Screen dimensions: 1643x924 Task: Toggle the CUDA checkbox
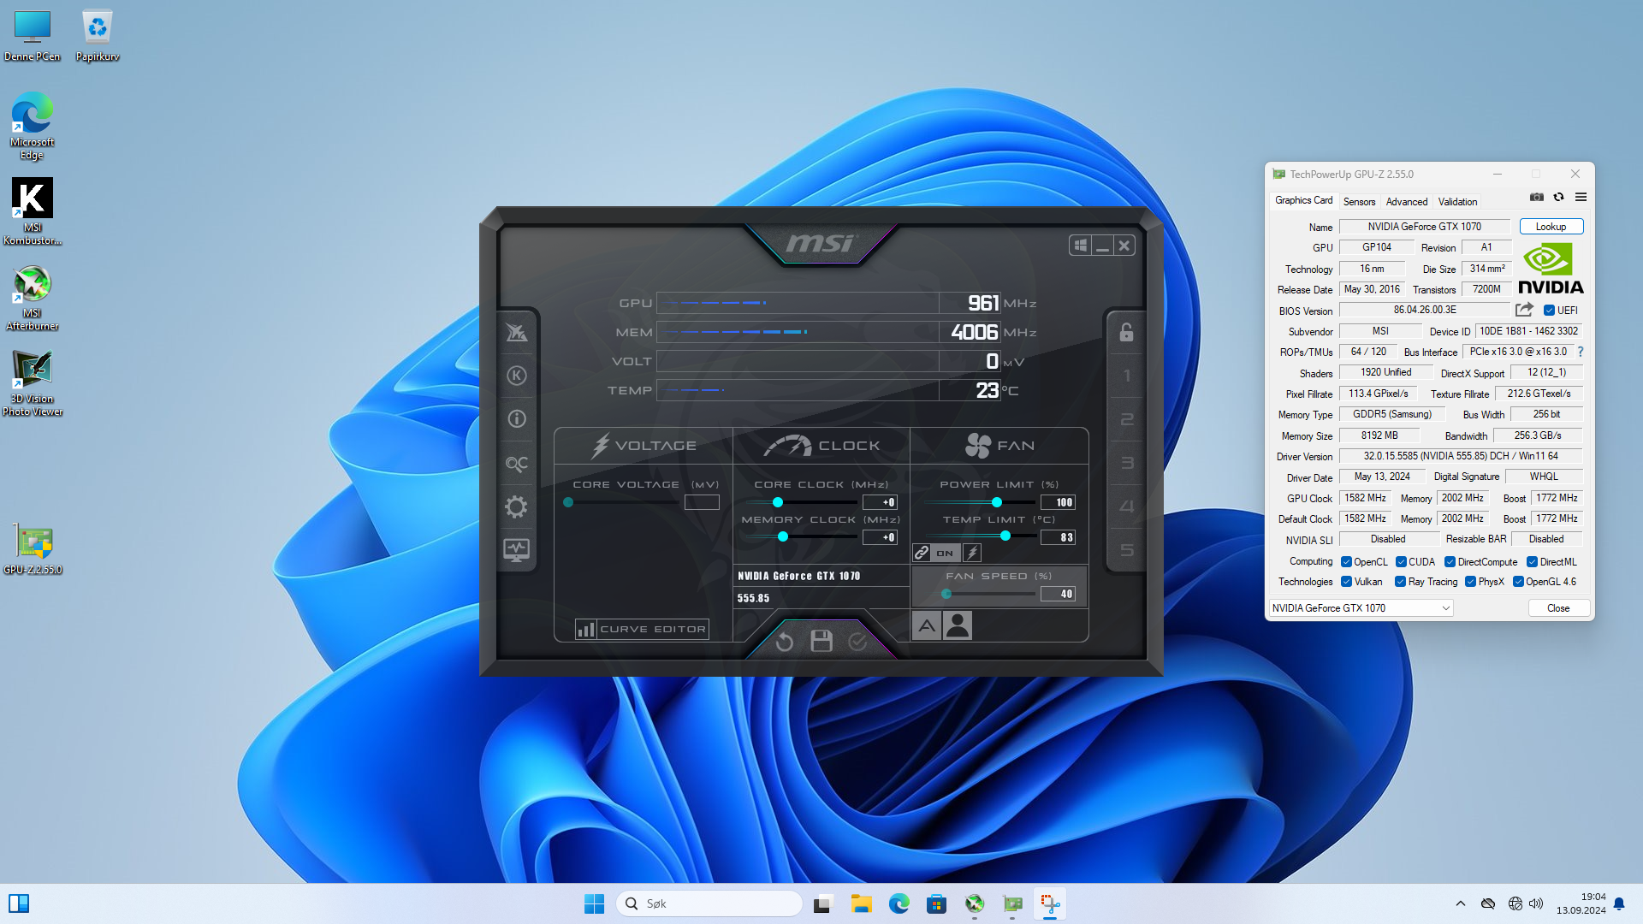tap(1401, 562)
